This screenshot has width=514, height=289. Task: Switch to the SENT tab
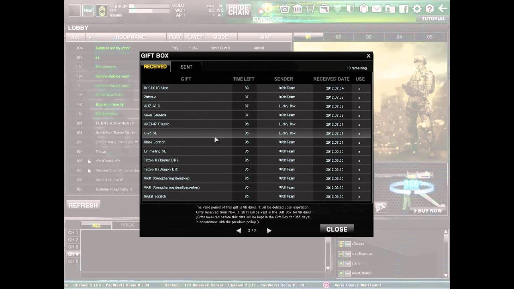(x=186, y=67)
